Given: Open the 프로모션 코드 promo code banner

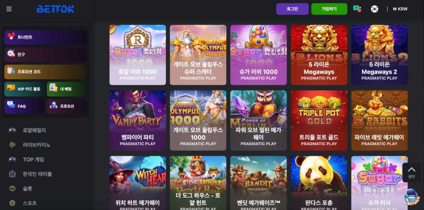Looking at the screenshot, I should [46, 72].
